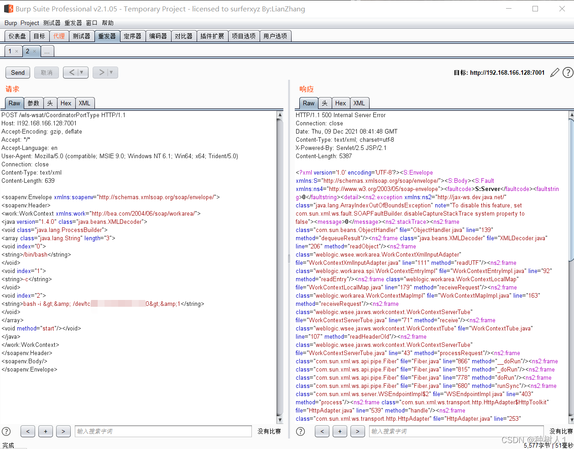This screenshot has width=574, height=449.
Task: Select request 头 headers tab
Action: coord(50,103)
